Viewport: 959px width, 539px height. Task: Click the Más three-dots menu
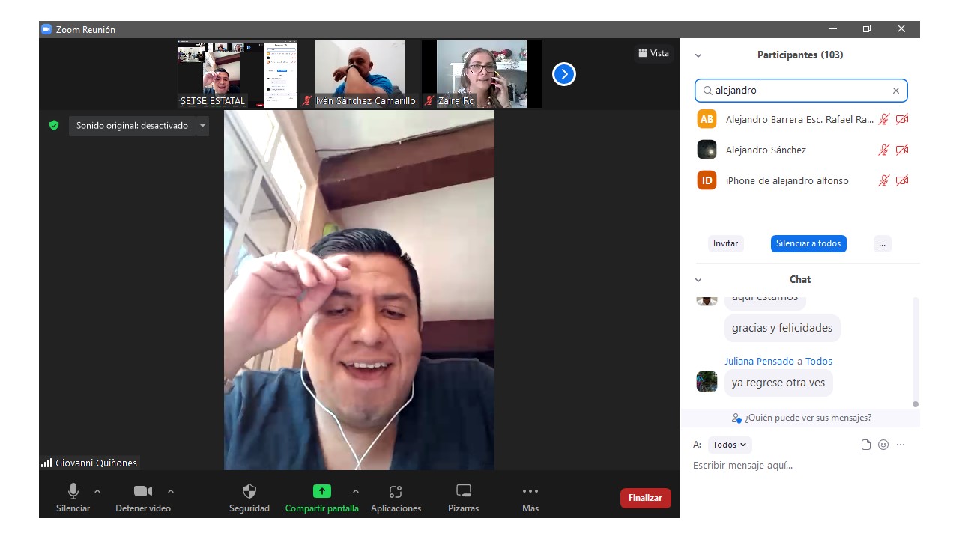(530, 492)
